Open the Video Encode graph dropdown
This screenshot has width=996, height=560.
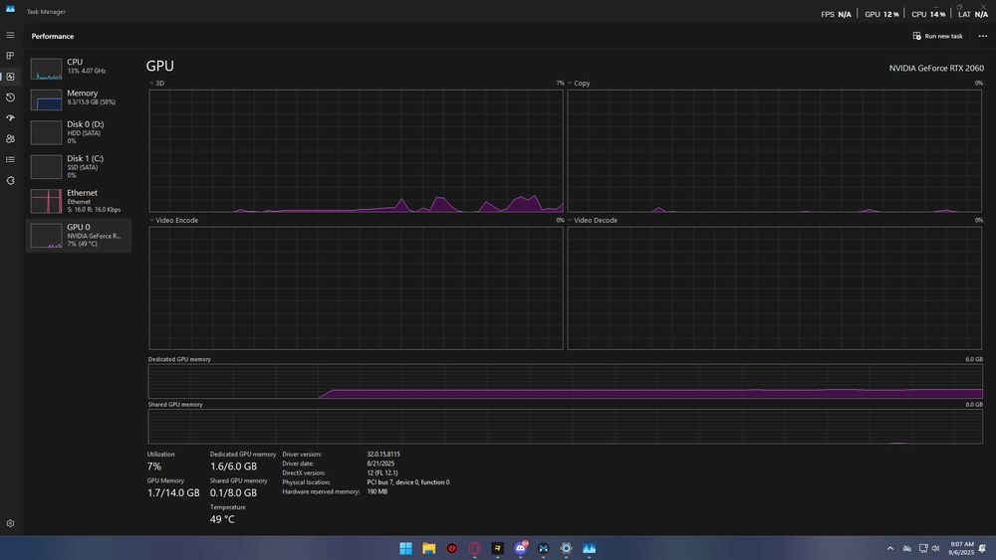[x=173, y=220]
